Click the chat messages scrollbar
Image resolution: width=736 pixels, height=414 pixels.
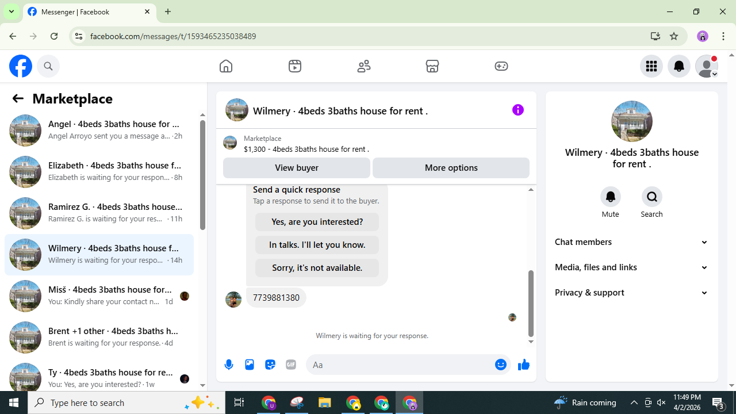coord(531,304)
